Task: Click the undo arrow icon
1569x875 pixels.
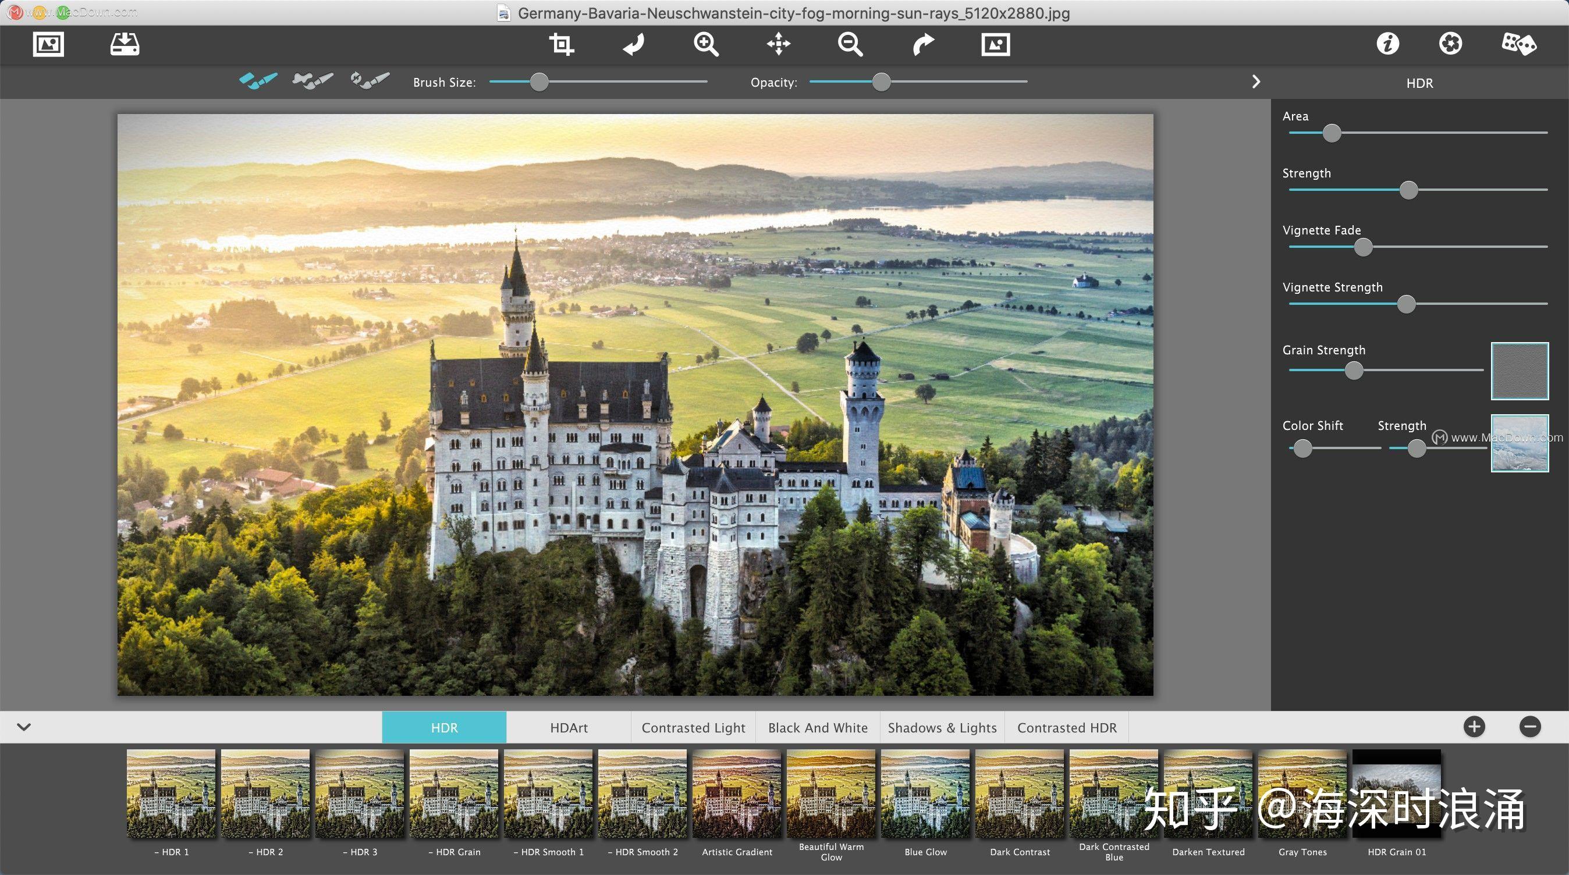Action: click(634, 44)
